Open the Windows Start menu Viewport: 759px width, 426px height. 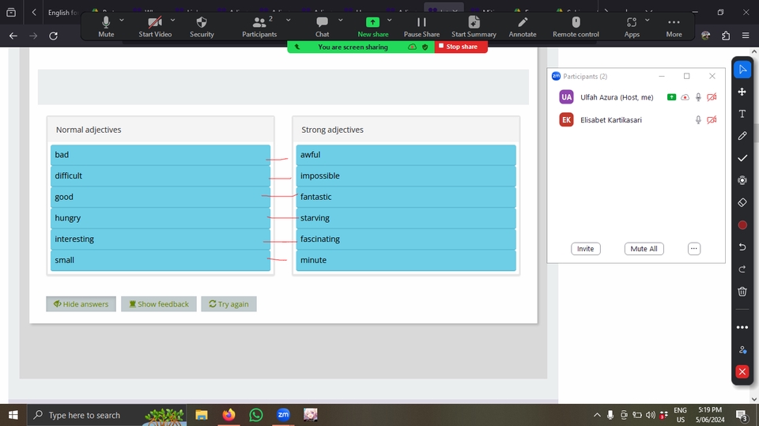tap(13, 415)
